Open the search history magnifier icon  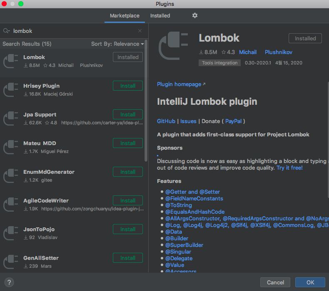coord(6,31)
